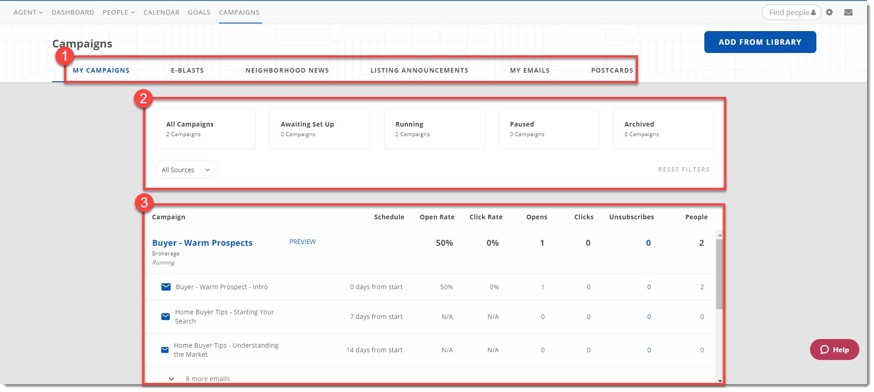This screenshot has height=392, width=874.
Task: Click envelope icon beside Home Buyer Tips - Starting Your Search
Action: pyautogui.click(x=166, y=317)
